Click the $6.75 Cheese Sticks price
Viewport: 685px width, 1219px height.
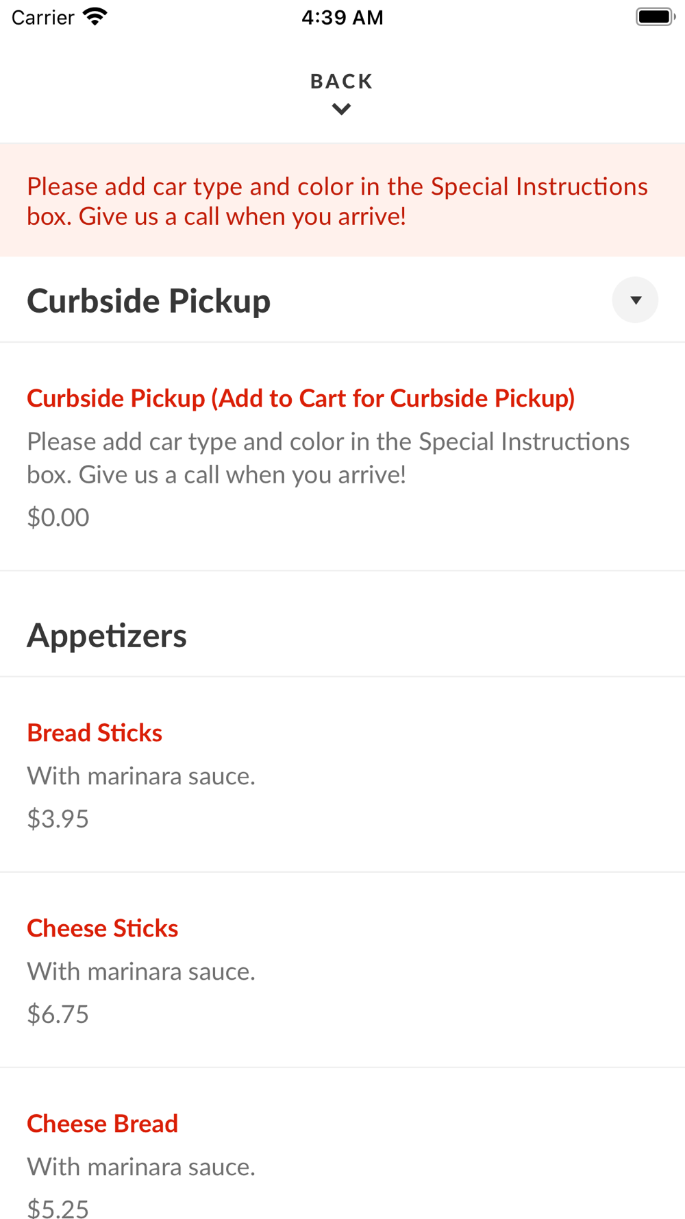coord(58,1014)
